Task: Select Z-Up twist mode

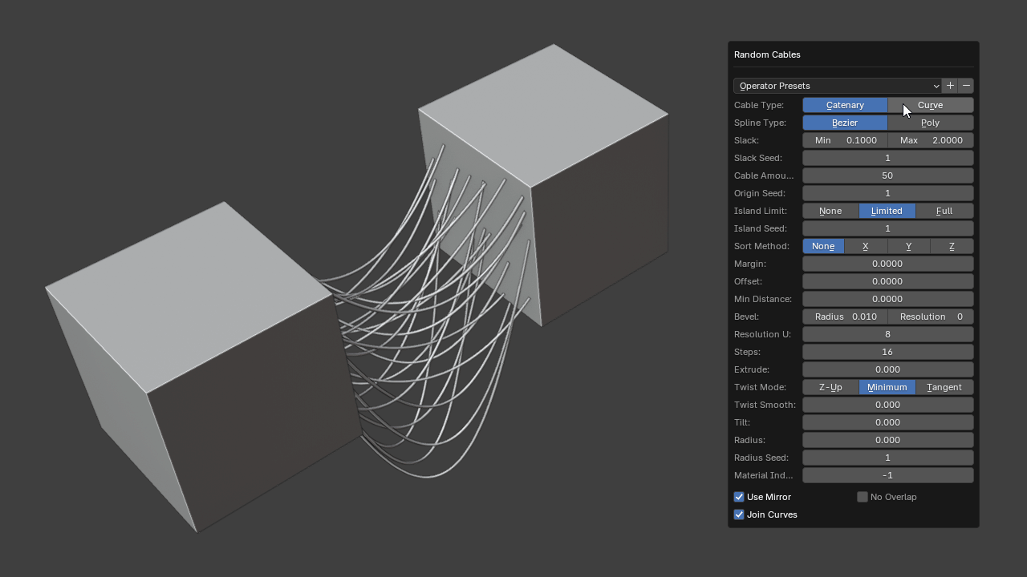Action: (x=830, y=387)
